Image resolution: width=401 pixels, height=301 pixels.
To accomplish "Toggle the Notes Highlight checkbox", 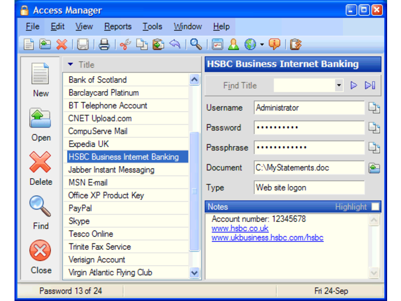I will tap(375, 207).
